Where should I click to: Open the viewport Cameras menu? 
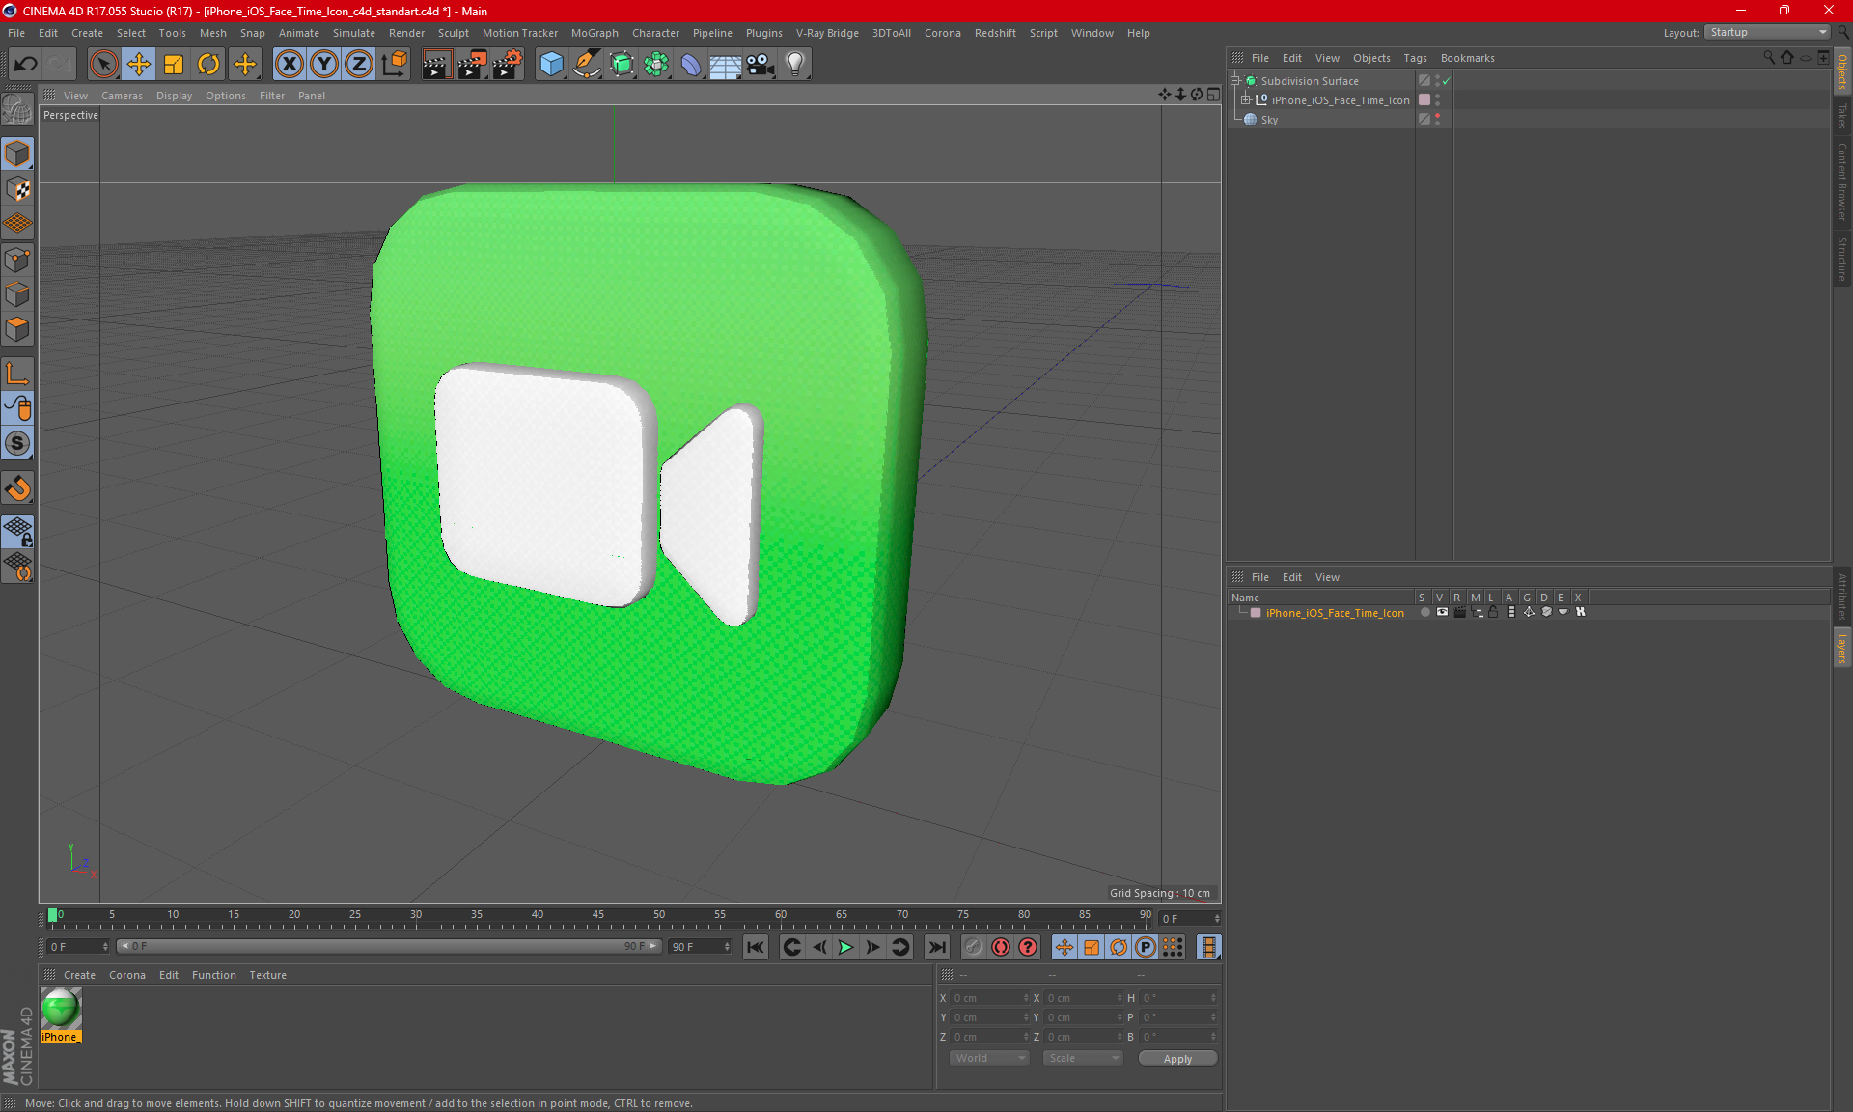(x=122, y=96)
